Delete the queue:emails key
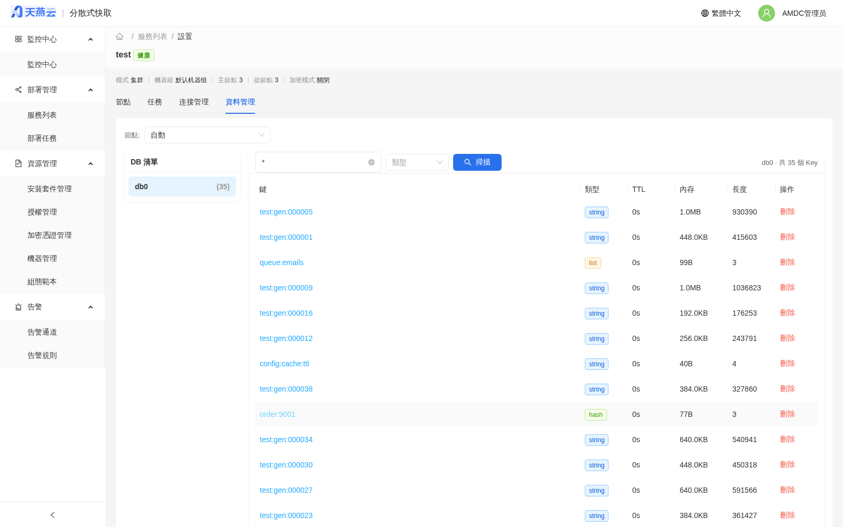843x527 pixels. click(x=788, y=262)
